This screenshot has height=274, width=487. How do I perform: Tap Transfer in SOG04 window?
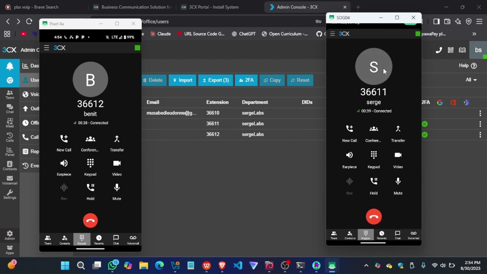coord(398,134)
